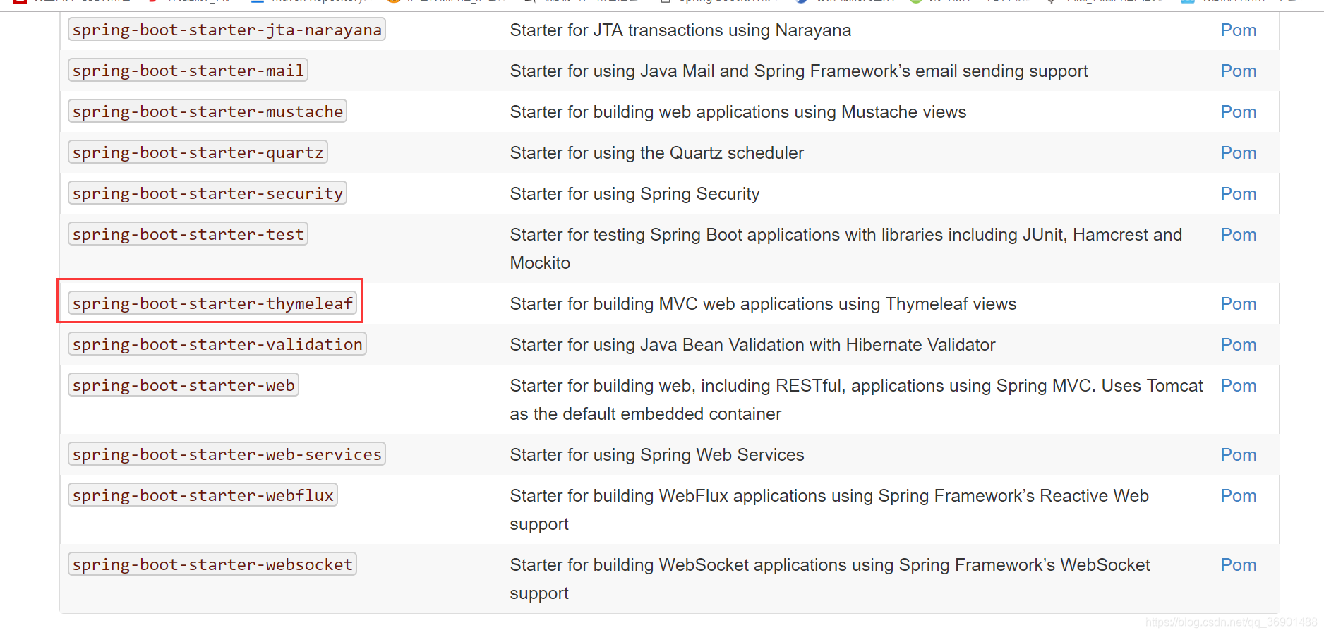Screen dimensions: 1324x635
Task: Click 'Starter for using Spring Security' text
Action: (x=635, y=194)
